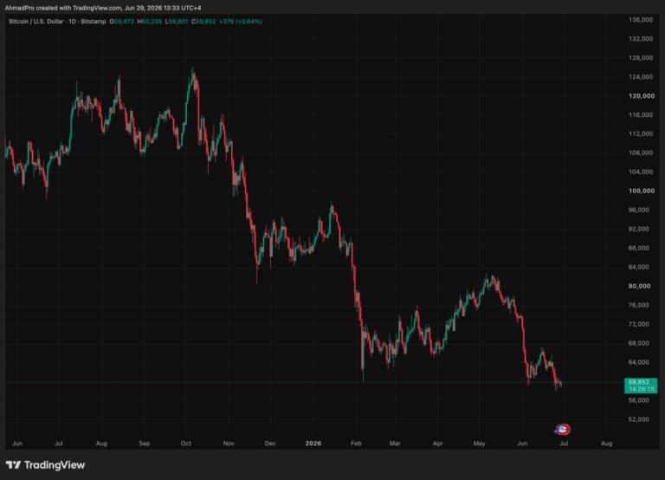Click the high value H60,235
665x480 pixels.
[x=149, y=21]
